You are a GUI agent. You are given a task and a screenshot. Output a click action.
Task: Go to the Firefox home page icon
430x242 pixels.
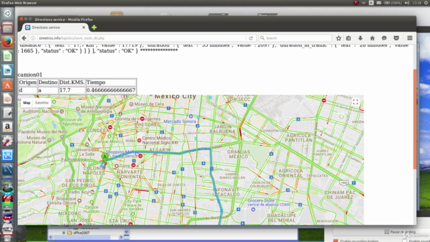click(372, 38)
